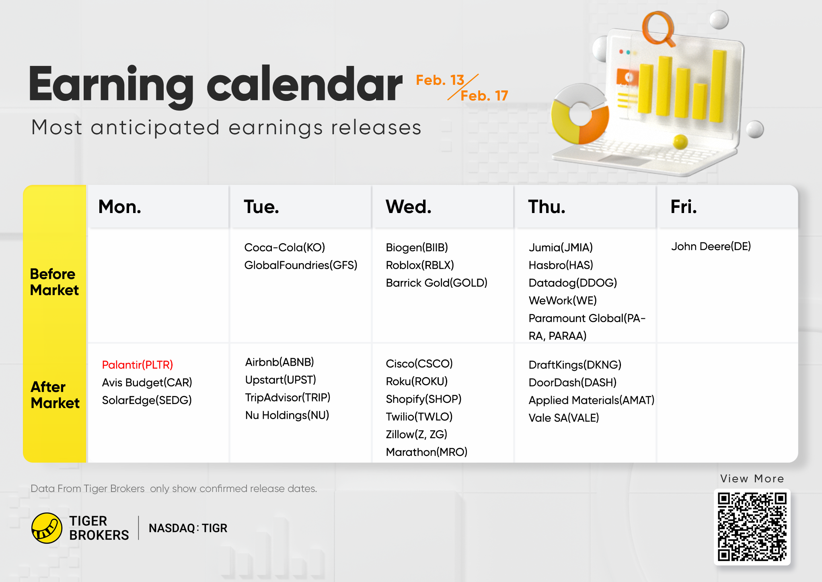Select the Fri. column header
The image size is (822, 582).
click(683, 207)
